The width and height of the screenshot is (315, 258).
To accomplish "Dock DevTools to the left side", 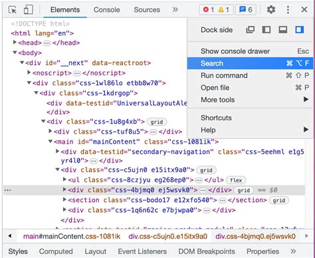I will pos(266,30).
